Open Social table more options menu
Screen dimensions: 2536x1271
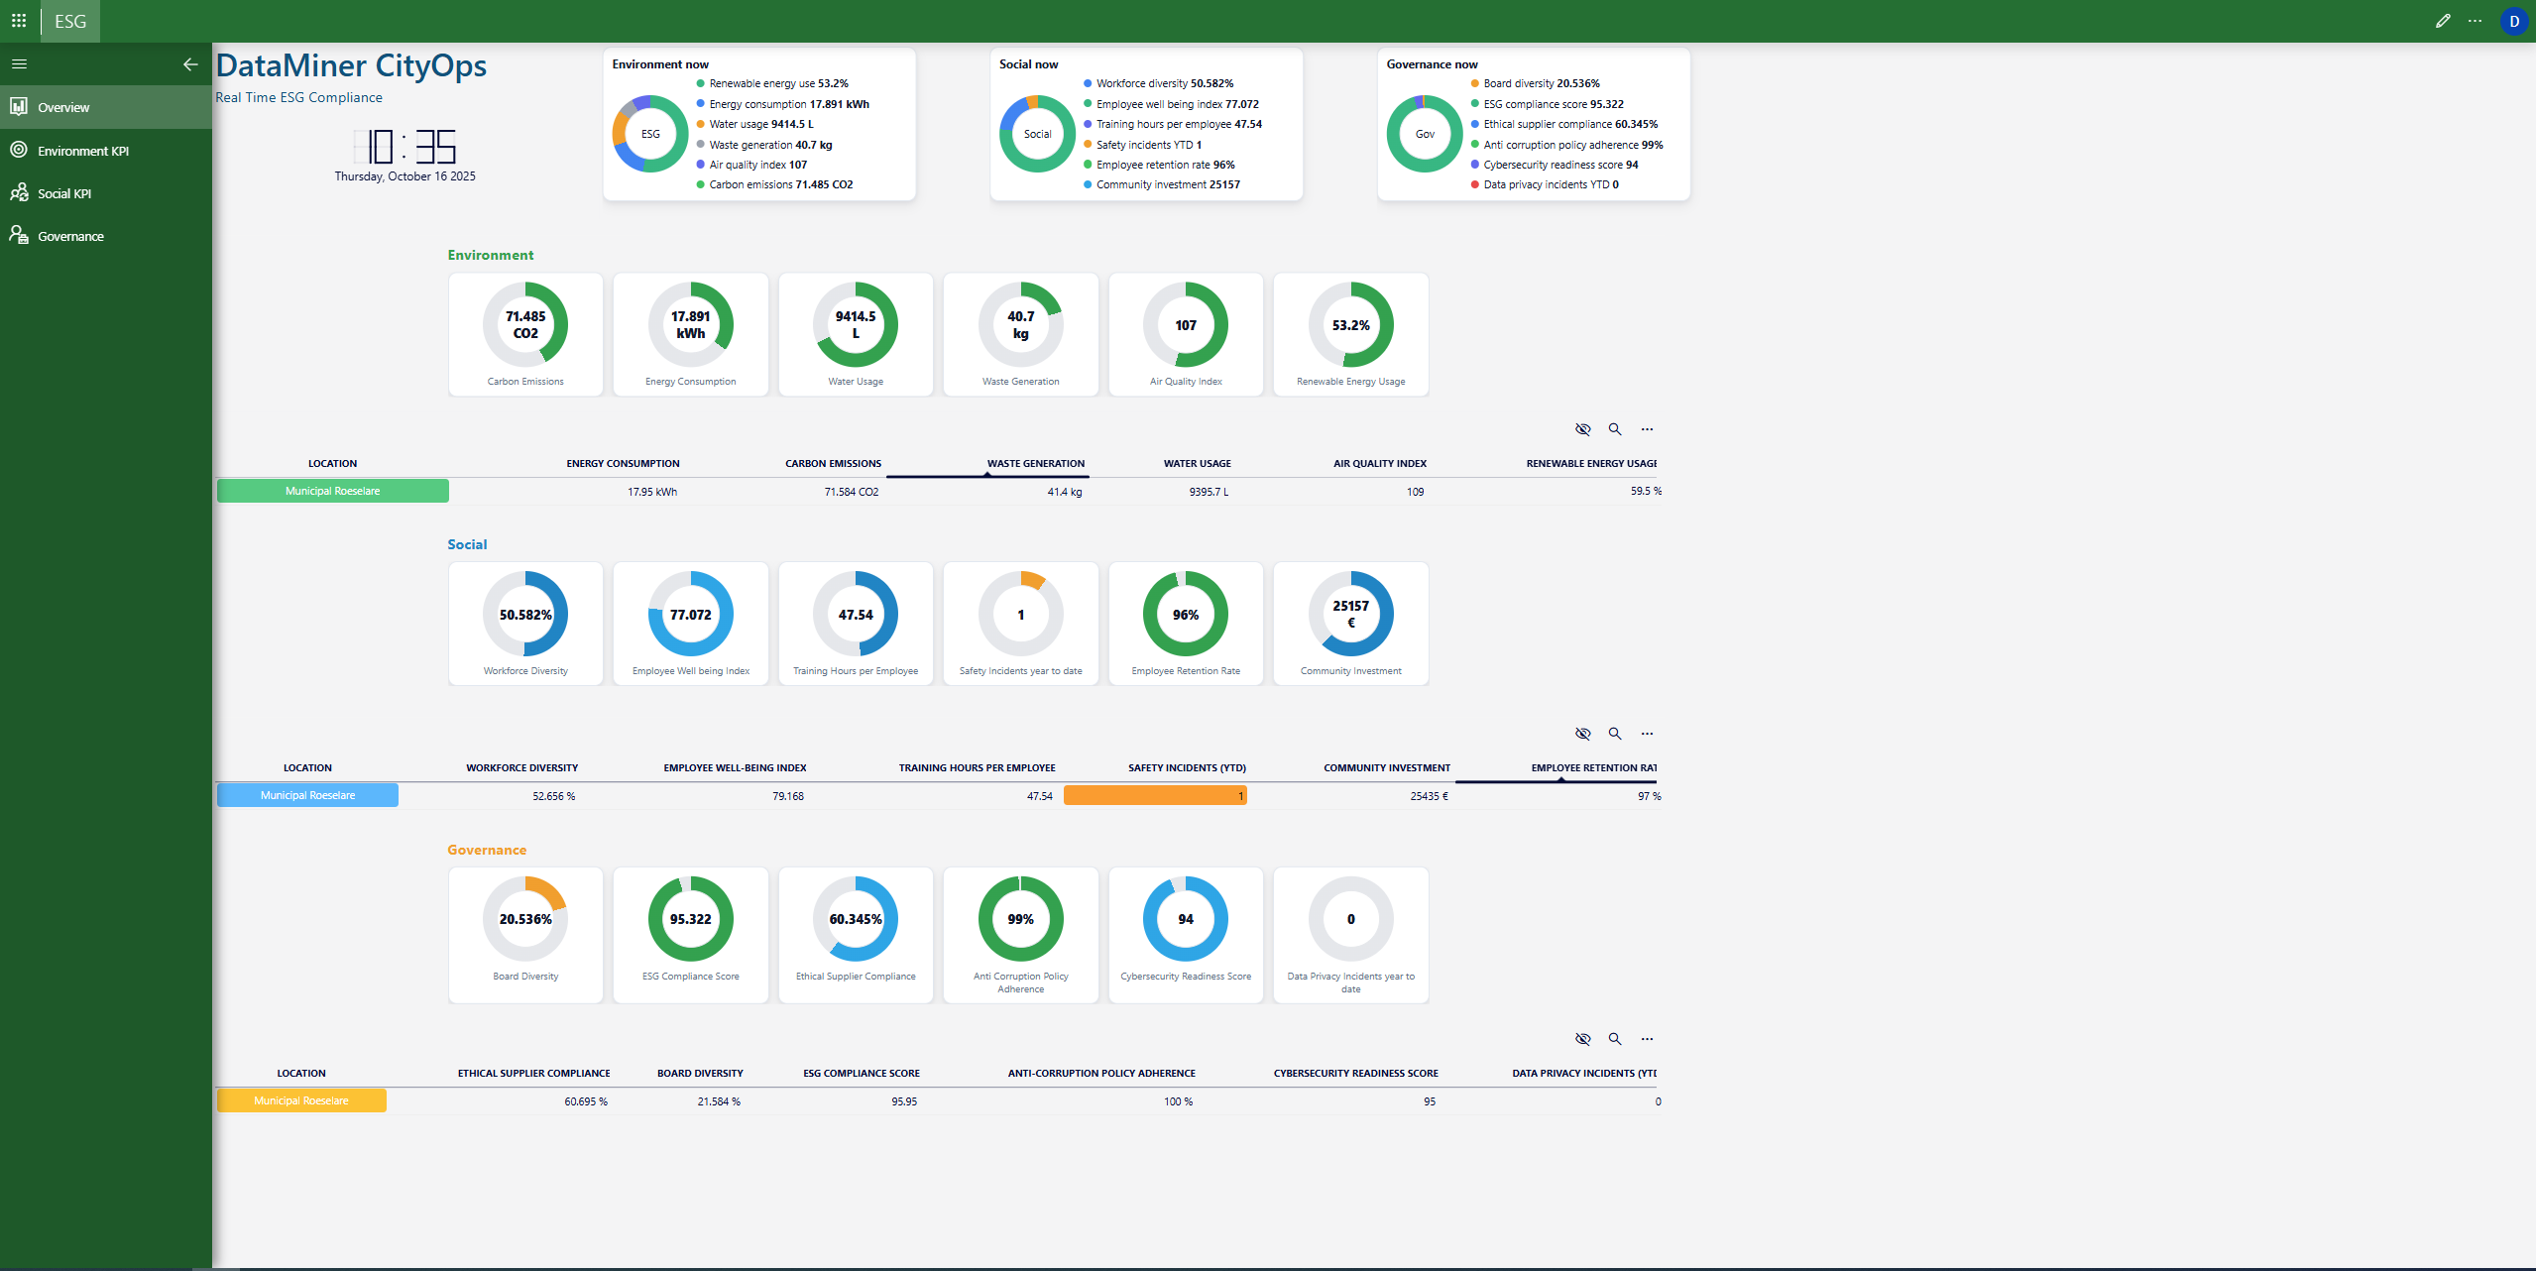(x=1647, y=734)
